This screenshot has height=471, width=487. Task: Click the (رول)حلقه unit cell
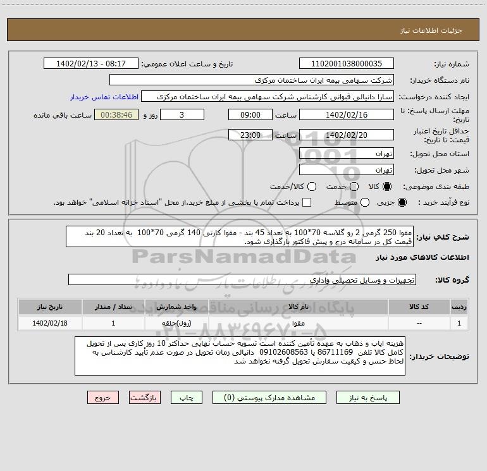click(x=176, y=323)
